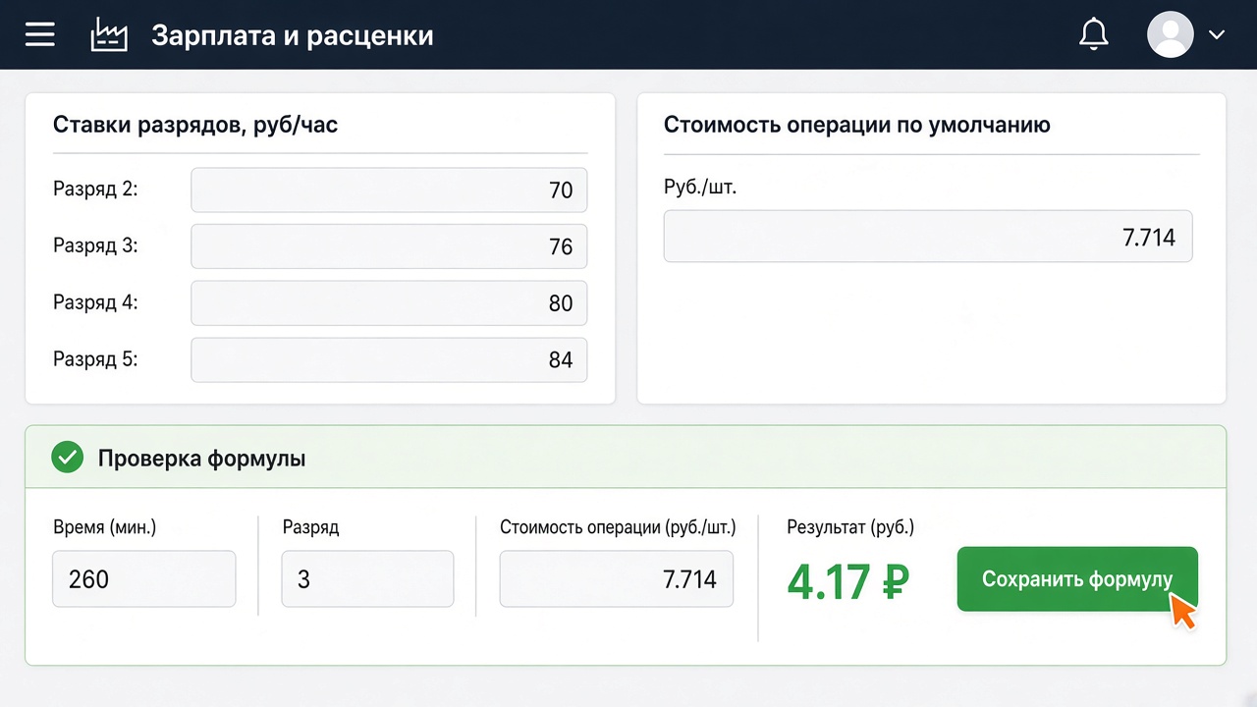
Task: Click the Стоимость операции по умолчанию heading
Action: [857, 125]
